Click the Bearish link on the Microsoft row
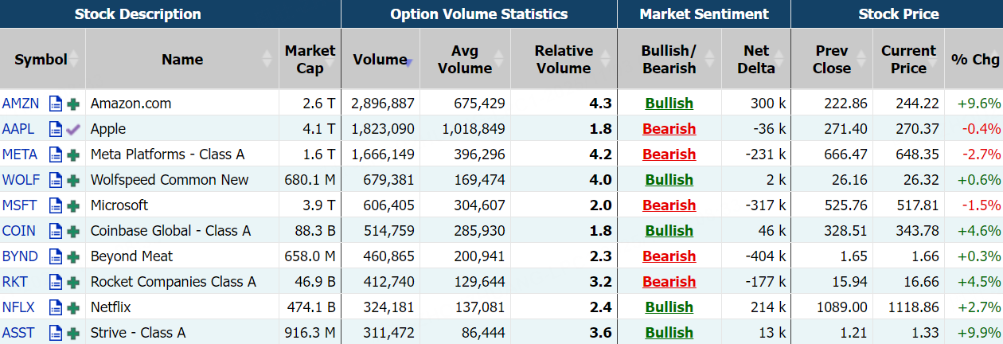 669,205
